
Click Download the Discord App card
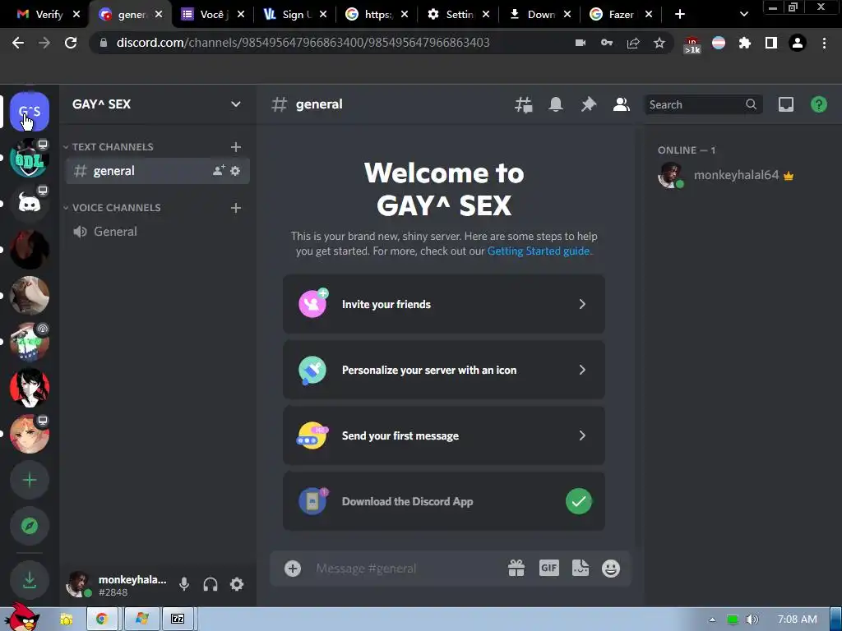(x=443, y=501)
